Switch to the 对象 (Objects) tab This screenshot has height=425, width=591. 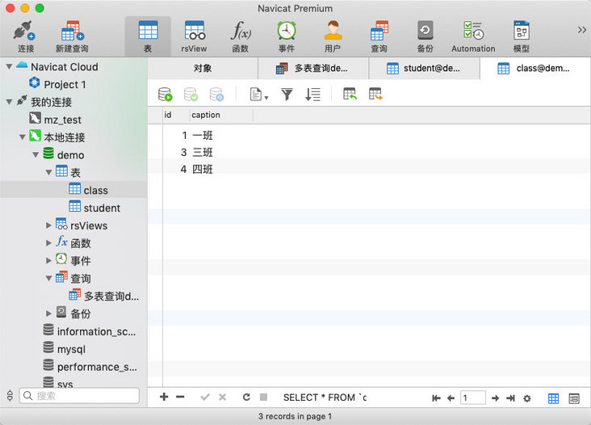pyautogui.click(x=203, y=69)
